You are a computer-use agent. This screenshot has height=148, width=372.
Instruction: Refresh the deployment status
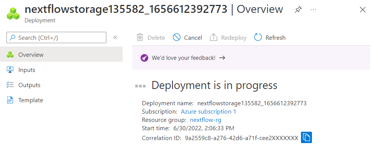pyautogui.click(x=270, y=37)
